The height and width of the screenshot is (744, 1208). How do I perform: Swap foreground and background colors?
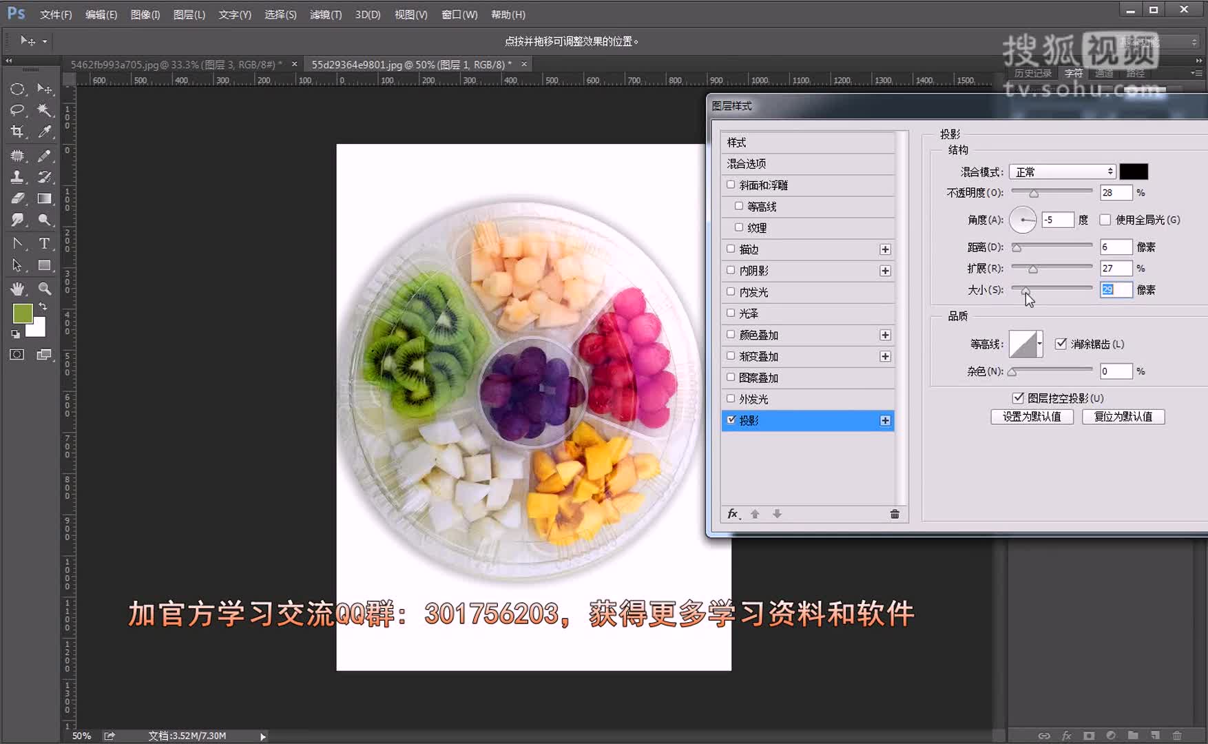pyautogui.click(x=43, y=307)
